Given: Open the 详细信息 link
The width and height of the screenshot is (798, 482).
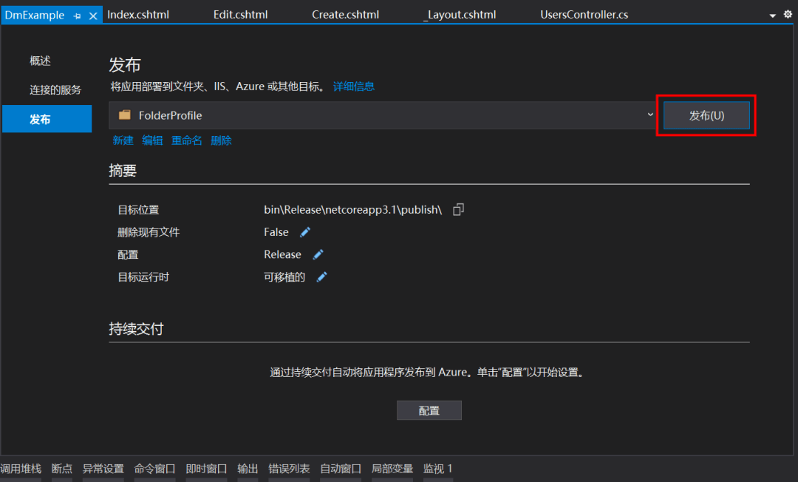Looking at the screenshot, I should [353, 86].
